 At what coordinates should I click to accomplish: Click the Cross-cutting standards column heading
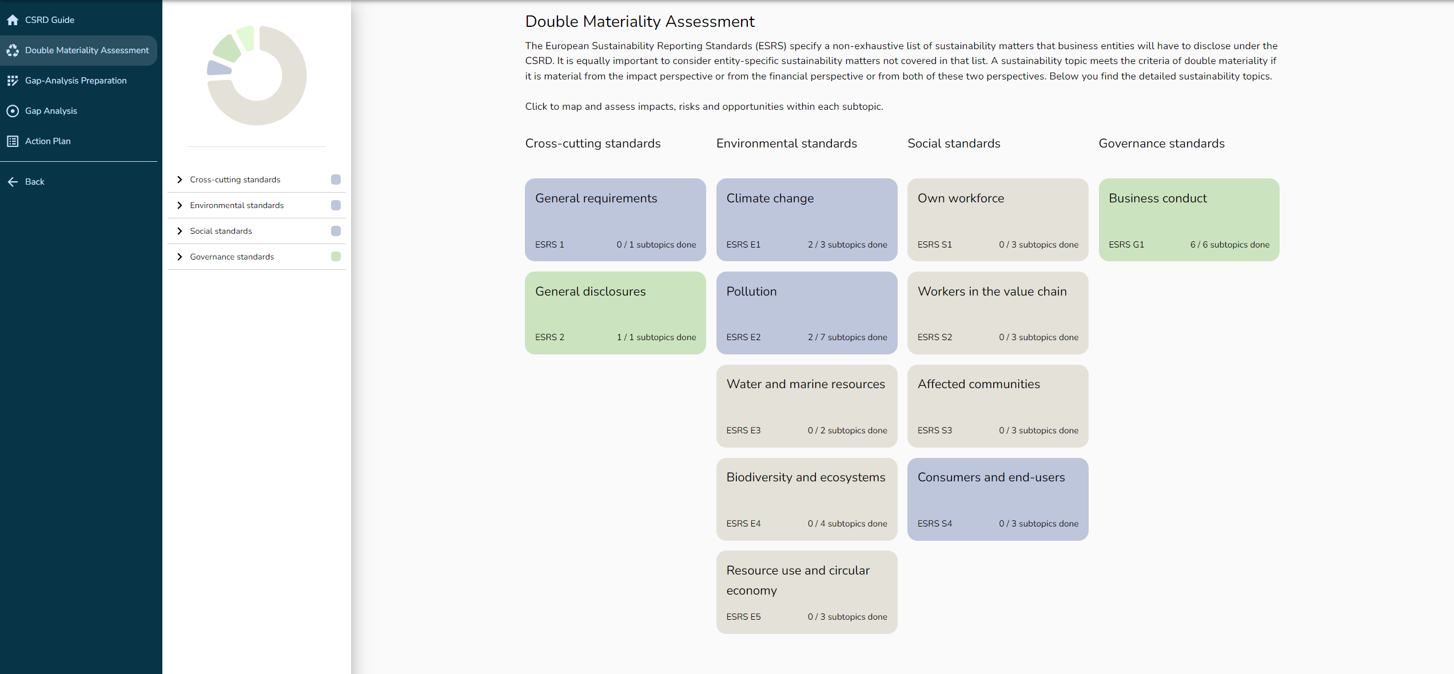tap(593, 143)
